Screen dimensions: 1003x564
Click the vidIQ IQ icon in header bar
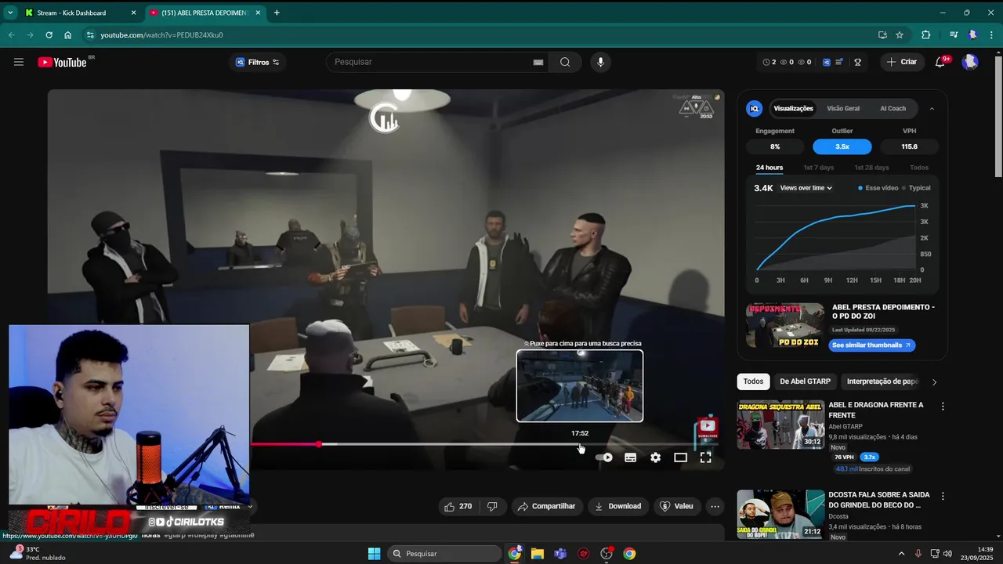(x=826, y=62)
